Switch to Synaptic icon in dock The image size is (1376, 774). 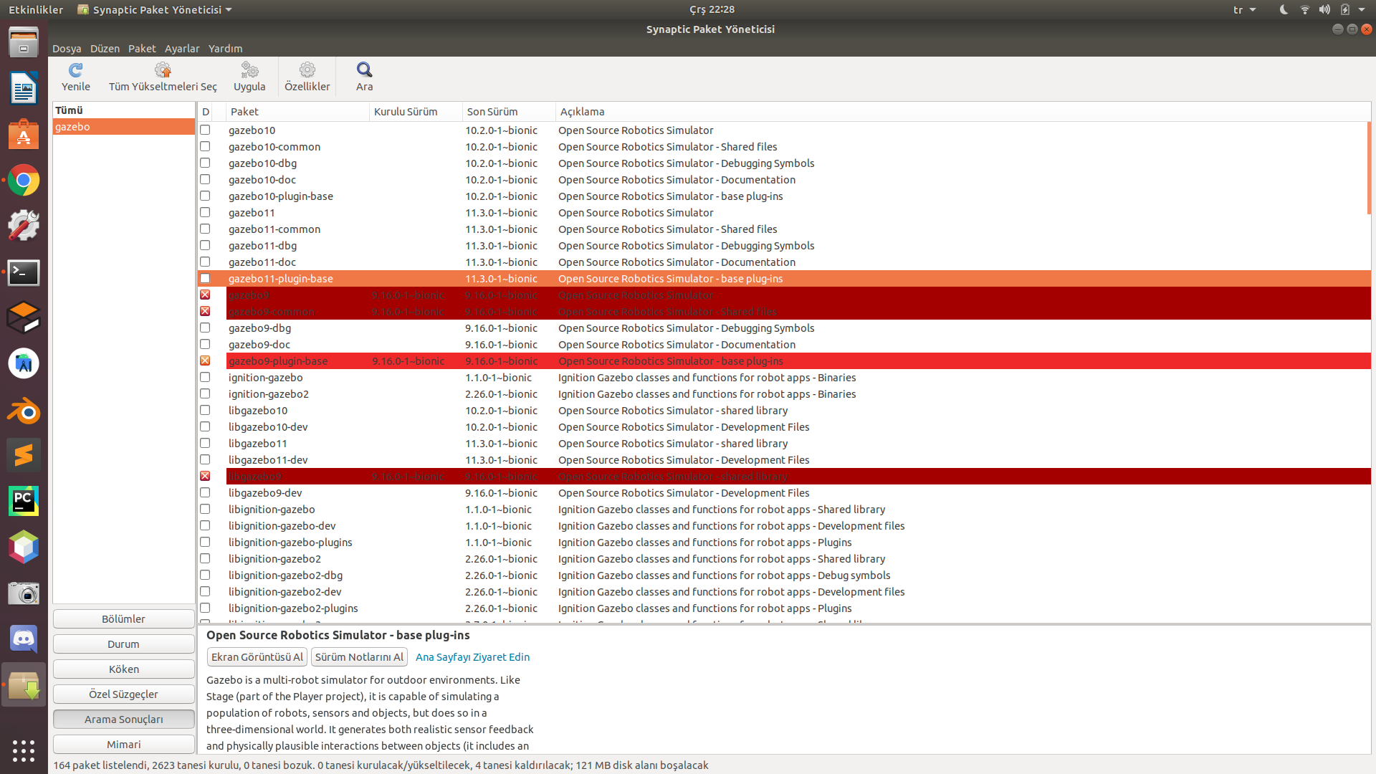click(24, 685)
